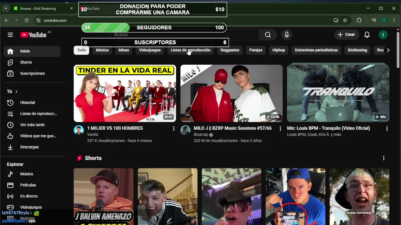Screen dimensions: 401x225
Task: Open the Bizarrap channel link
Action: pyautogui.click(x=201, y=134)
